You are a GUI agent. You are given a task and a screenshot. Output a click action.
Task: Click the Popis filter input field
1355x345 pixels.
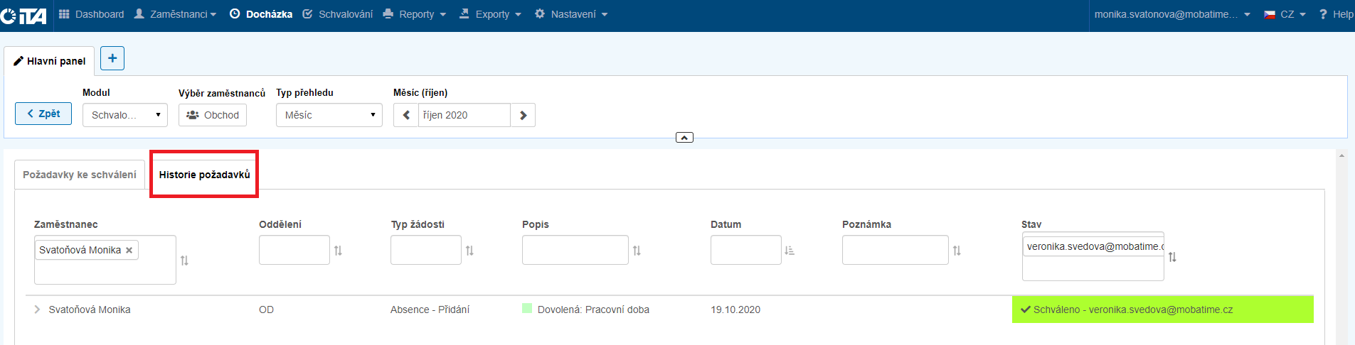575,250
